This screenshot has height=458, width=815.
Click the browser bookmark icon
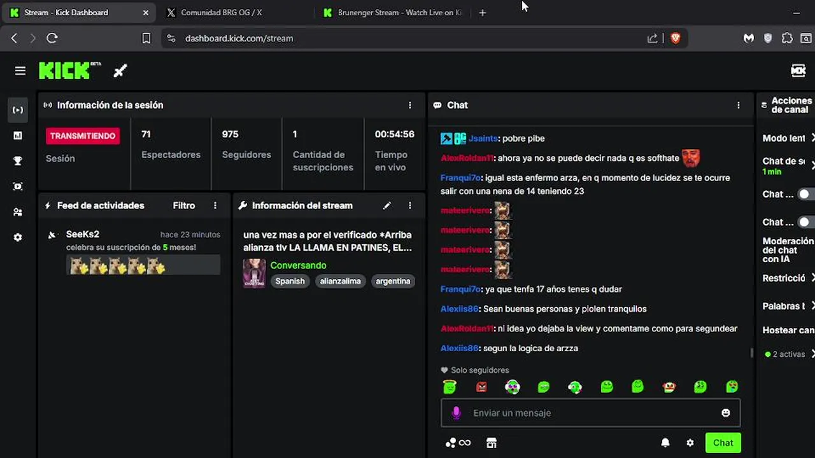(x=146, y=38)
